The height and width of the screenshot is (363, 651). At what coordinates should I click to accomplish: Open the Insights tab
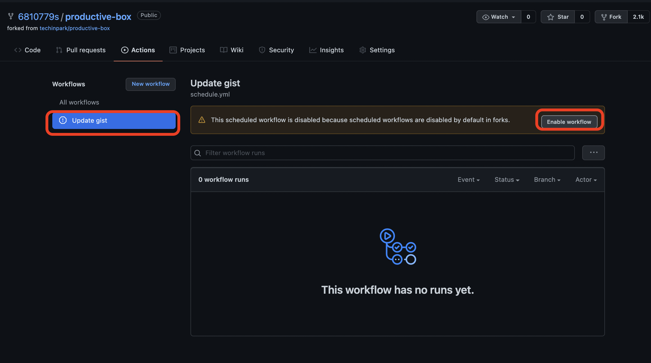coord(326,50)
